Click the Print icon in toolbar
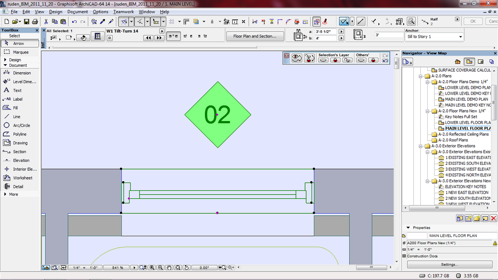 [34, 22]
